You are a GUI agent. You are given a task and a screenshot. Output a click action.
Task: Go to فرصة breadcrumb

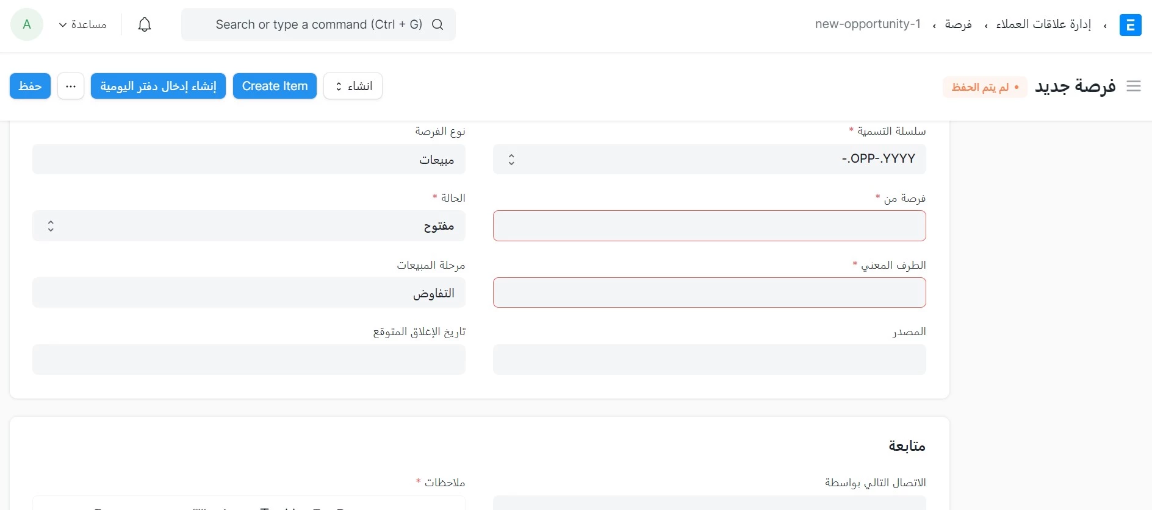pos(958,24)
